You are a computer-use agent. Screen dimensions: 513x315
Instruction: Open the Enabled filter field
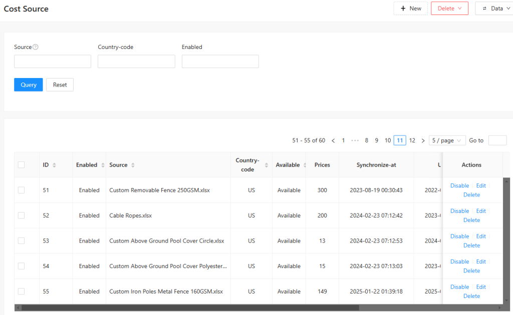(x=220, y=61)
